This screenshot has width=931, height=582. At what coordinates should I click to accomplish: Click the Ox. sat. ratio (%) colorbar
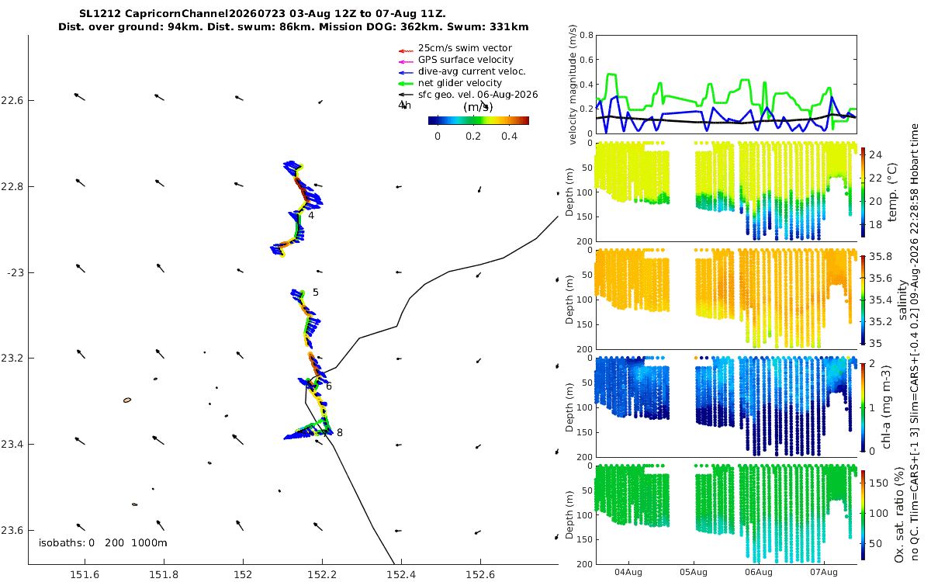click(864, 514)
